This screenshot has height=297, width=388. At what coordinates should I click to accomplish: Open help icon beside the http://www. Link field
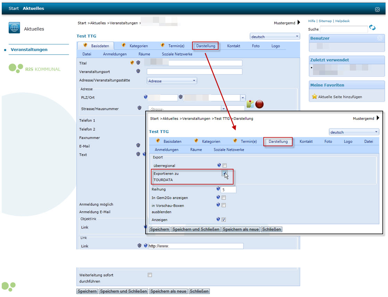click(x=146, y=245)
